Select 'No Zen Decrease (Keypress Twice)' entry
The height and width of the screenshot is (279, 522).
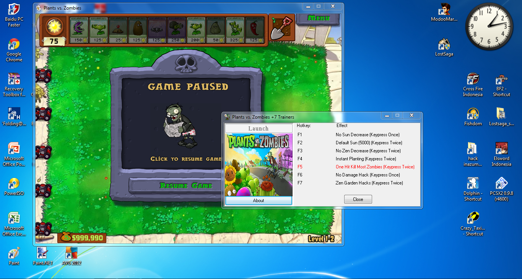tap(368, 151)
